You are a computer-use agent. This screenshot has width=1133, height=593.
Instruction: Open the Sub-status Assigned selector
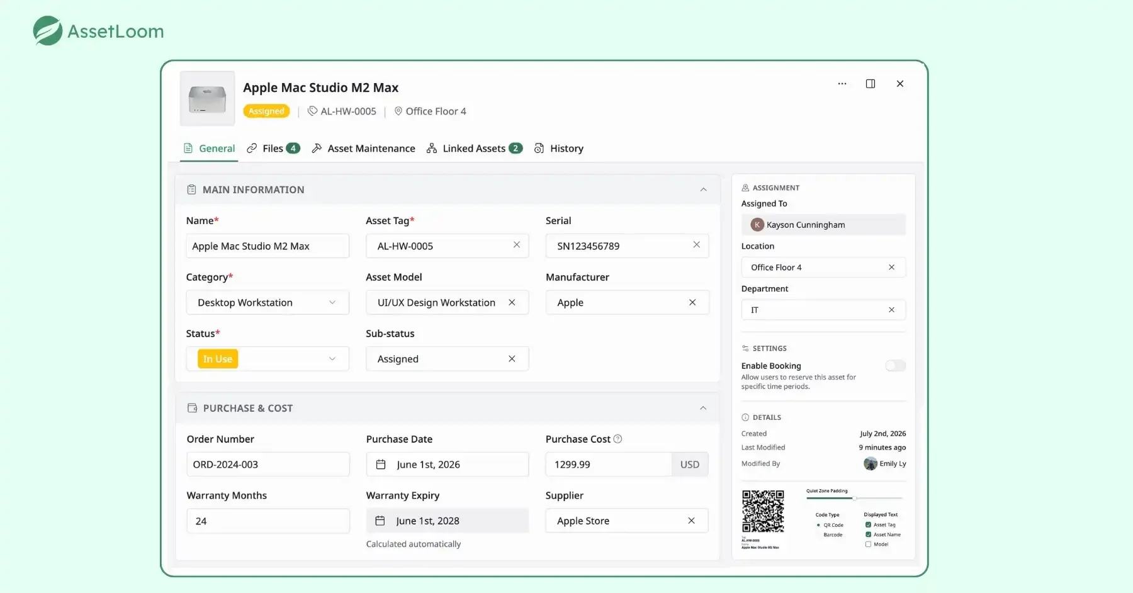[x=447, y=359]
